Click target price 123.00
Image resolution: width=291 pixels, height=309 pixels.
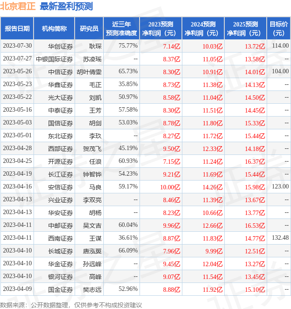click(280, 187)
